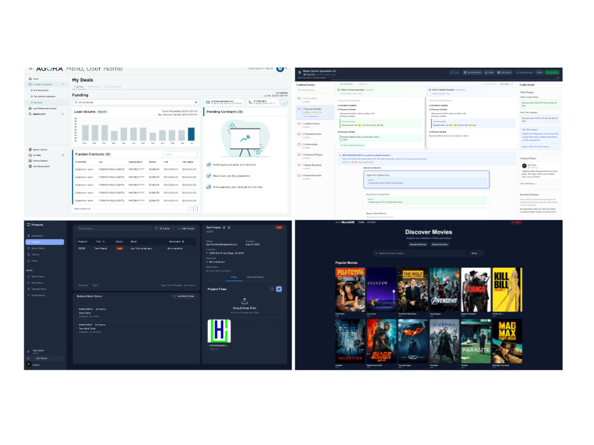Click the email contact card in Agora Funding
The height and width of the screenshot is (445, 594).
point(225,102)
